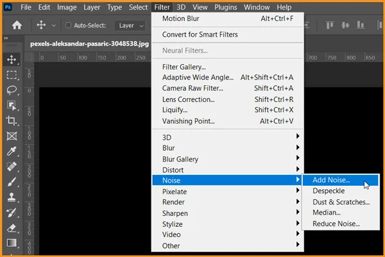Expand the toolbar with the double-arrow handle
This screenshot has height=257, width=385.
pyautogui.click(x=6, y=38)
